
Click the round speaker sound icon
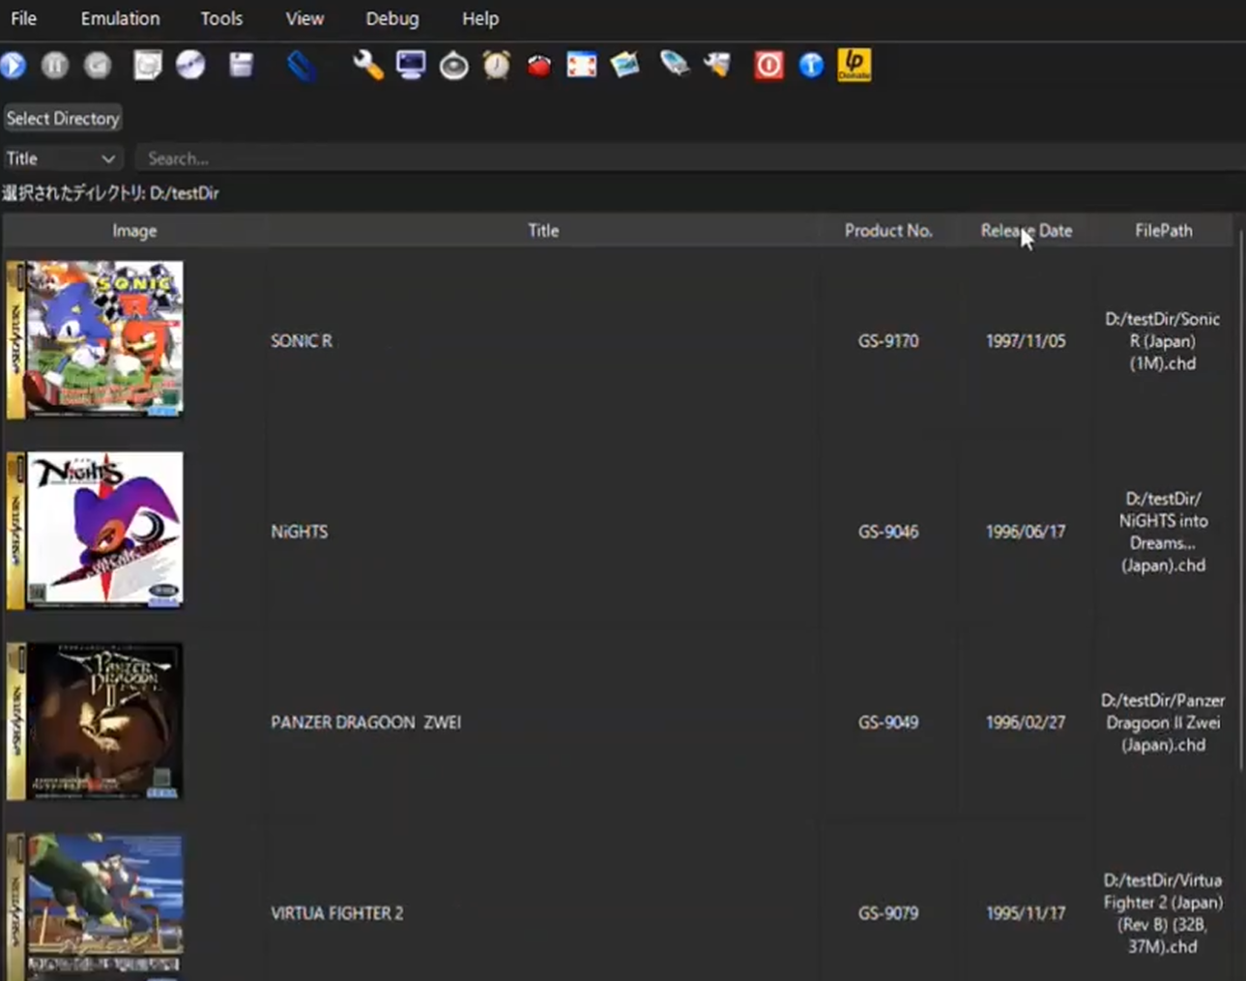tap(453, 65)
